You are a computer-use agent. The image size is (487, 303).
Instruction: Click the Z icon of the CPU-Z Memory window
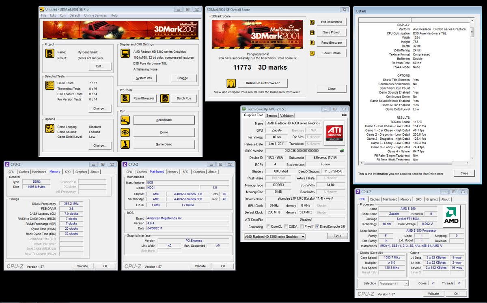tap(7, 164)
